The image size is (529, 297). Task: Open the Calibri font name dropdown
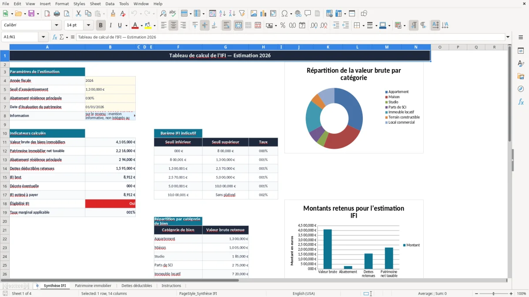point(56,26)
